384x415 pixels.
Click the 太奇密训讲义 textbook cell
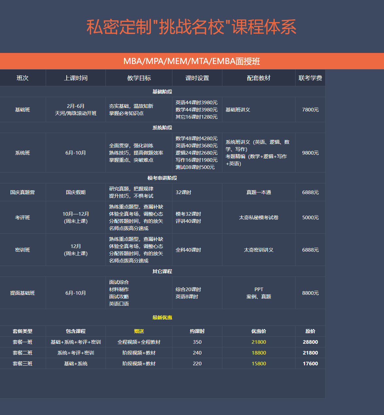tap(259, 250)
